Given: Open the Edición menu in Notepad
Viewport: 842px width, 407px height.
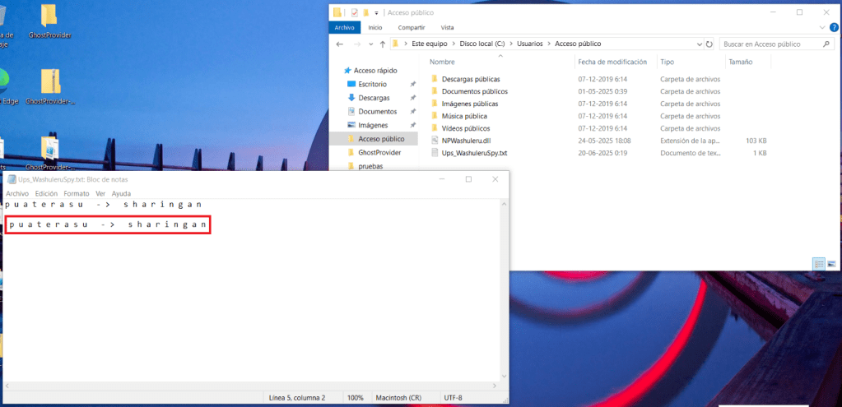Looking at the screenshot, I should click(x=46, y=193).
